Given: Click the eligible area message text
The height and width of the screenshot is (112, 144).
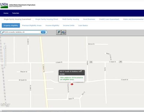Looking at the screenshot, I should 71,78.
